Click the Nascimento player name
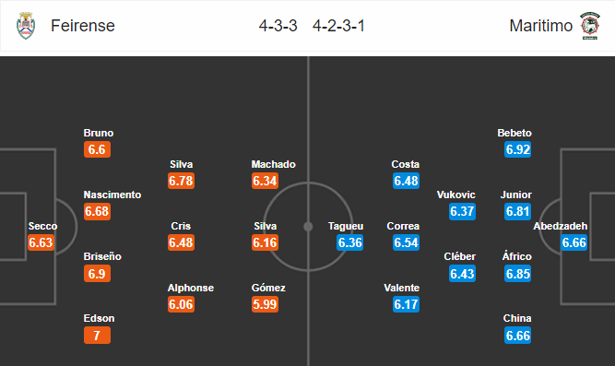 [x=112, y=195]
